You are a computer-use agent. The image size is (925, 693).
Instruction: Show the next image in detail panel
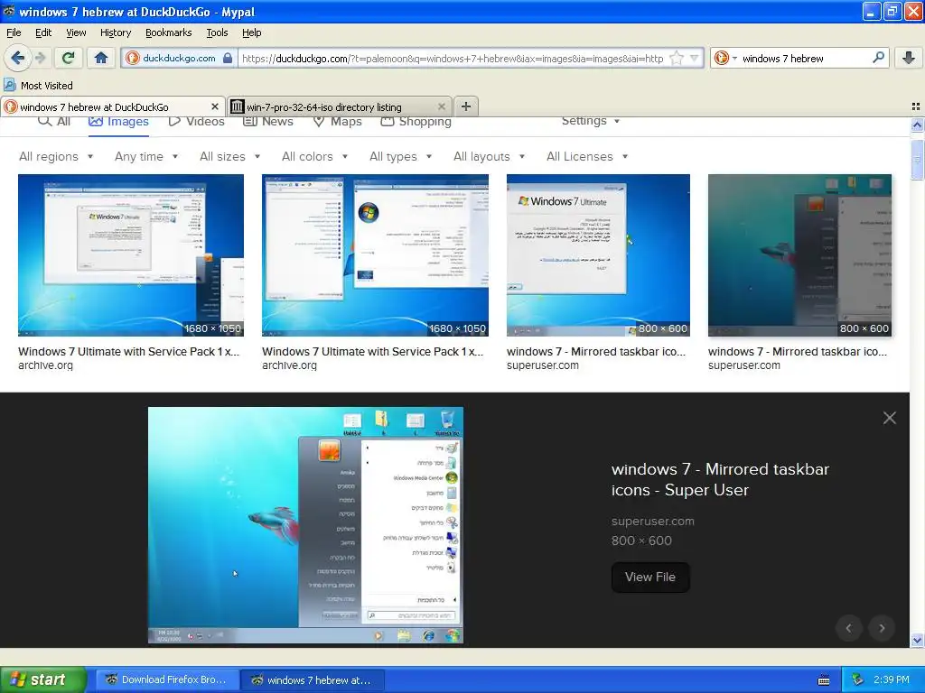point(882,628)
